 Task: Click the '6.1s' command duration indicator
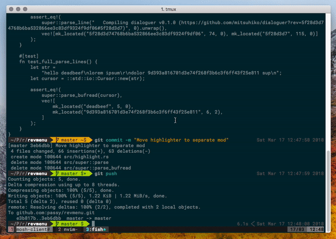click(242, 224)
